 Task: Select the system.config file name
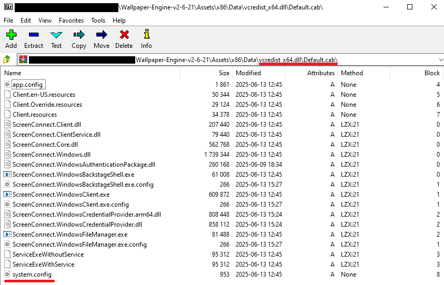coord(32,274)
